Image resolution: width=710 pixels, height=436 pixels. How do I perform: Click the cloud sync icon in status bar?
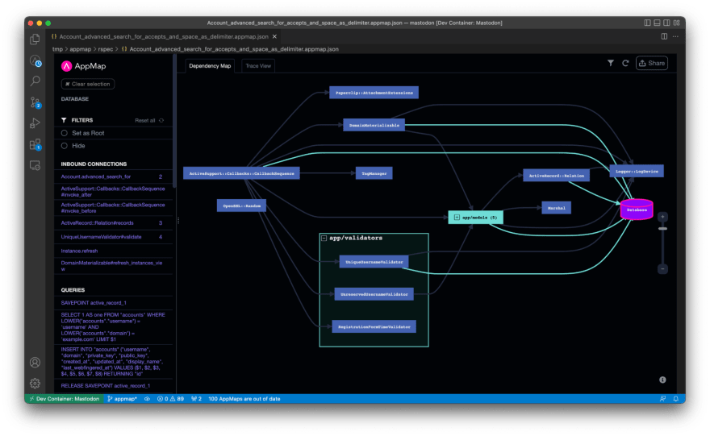[x=147, y=399]
